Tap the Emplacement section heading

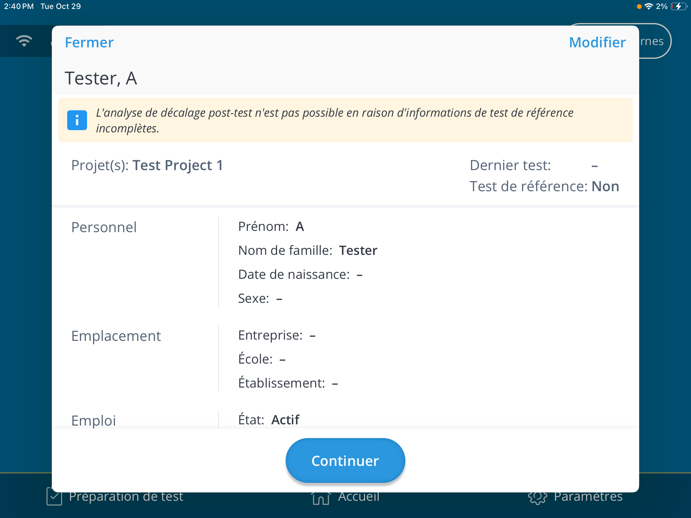tap(116, 336)
